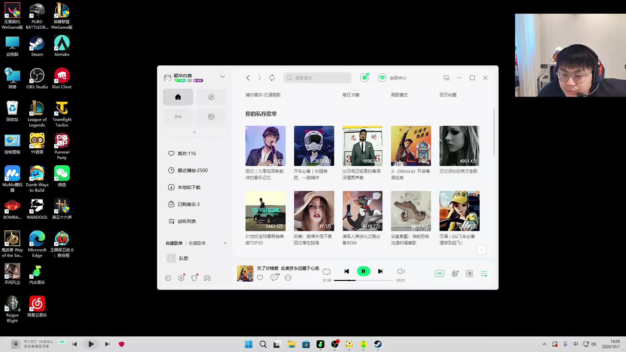
Task: Open the game controller icon
Action: coord(207,278)
